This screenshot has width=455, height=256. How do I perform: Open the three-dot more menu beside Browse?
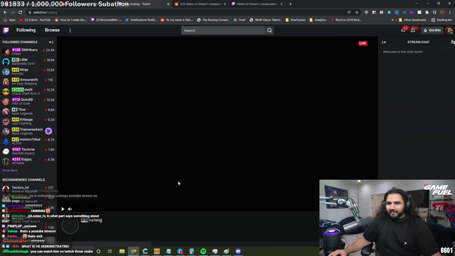pyautogui.click(x=70, y=30)
